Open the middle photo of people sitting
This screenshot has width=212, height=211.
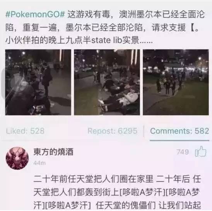[x=107, y=82]
